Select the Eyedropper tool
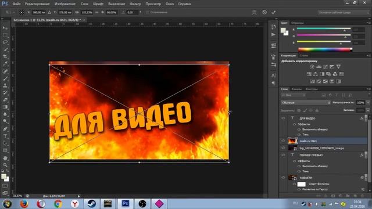The image size is (372, 209). (5, 64)
